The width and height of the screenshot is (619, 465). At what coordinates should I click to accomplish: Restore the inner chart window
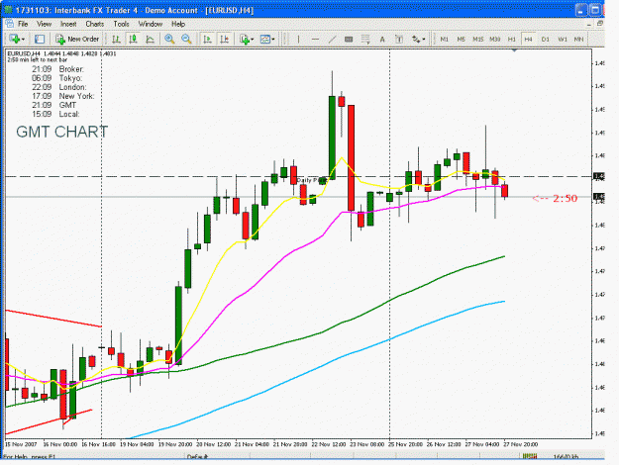600,24
